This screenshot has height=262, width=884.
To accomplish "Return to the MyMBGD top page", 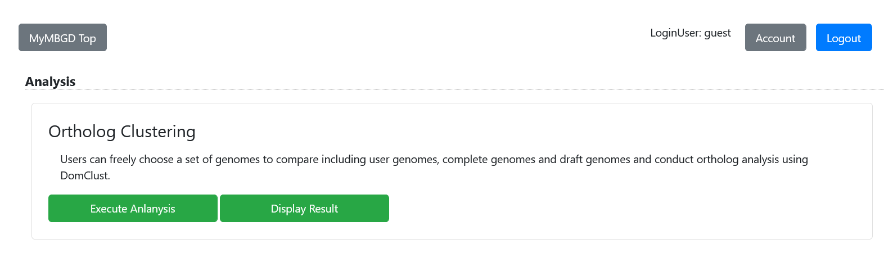I will [62, 38].
